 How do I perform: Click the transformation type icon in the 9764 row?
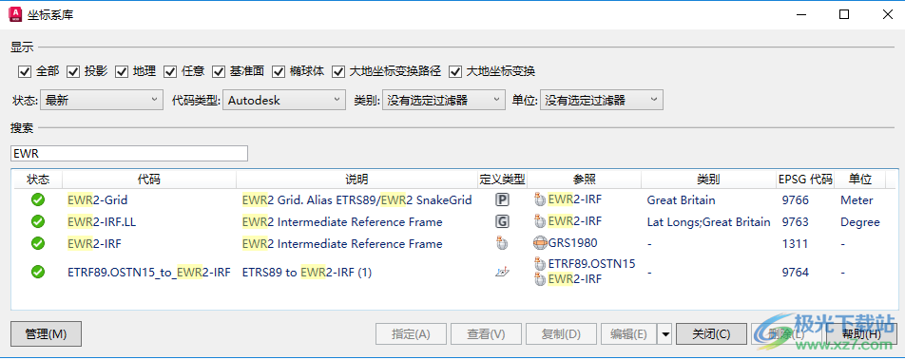tap(502, 272)
